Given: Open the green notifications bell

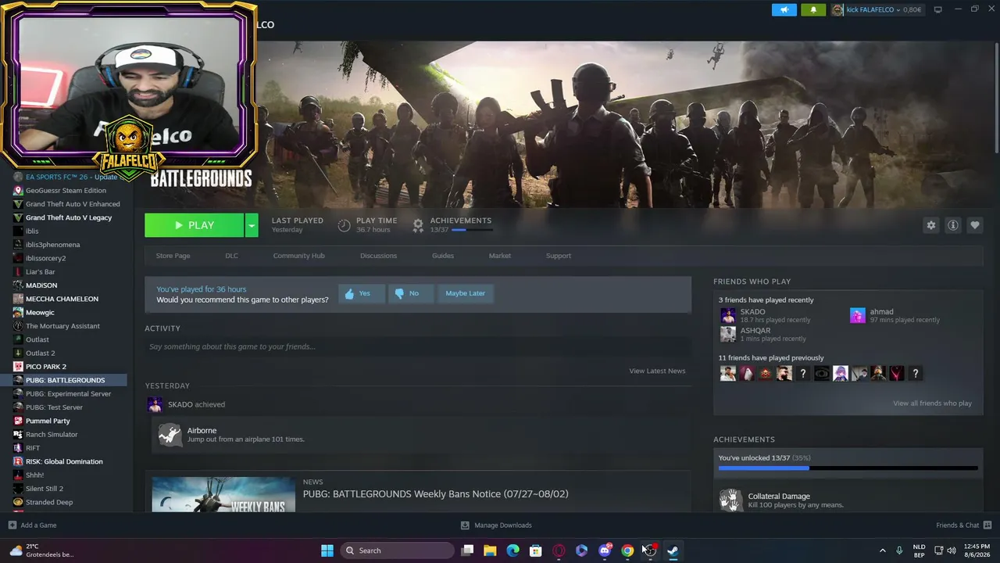Looking at the screenshot, I should (812, 9).
